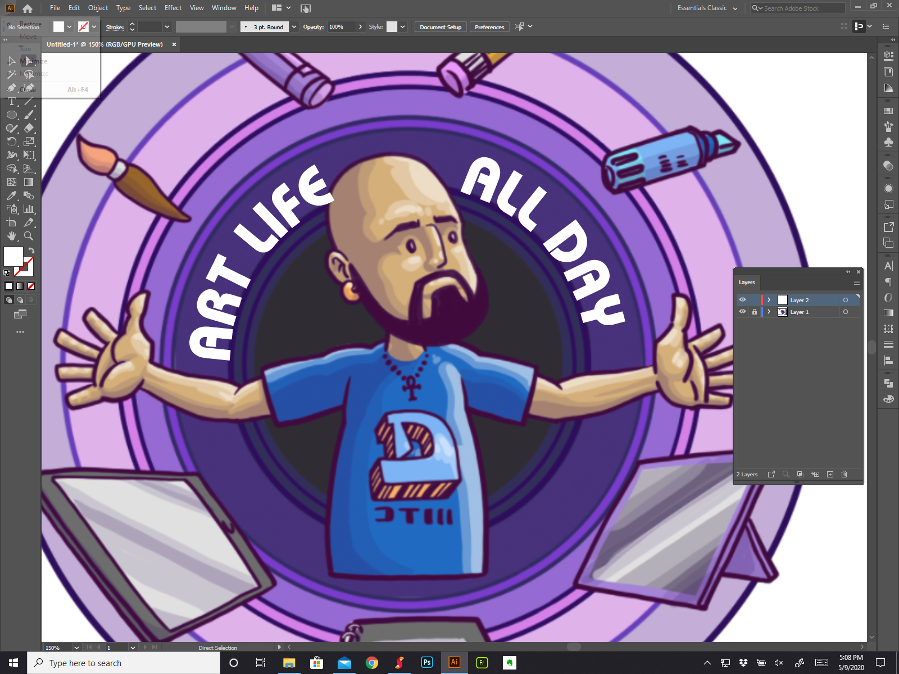Select the Scale tool

point(29,142)
